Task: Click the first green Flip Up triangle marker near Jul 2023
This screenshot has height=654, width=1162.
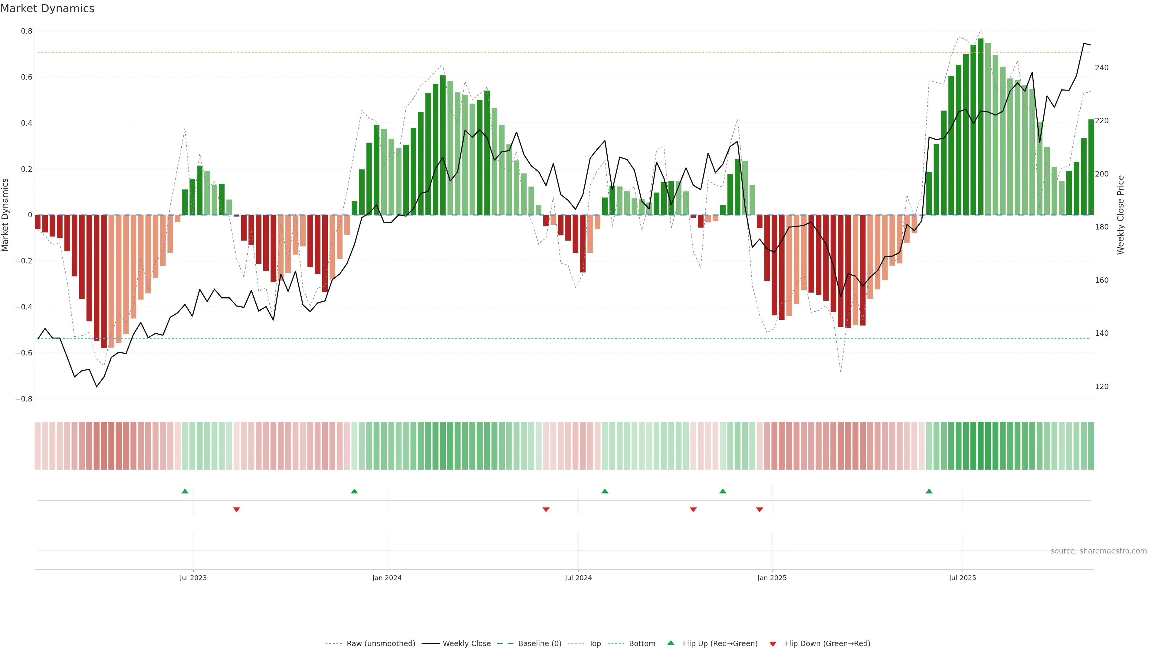Action: pos(185,491)
